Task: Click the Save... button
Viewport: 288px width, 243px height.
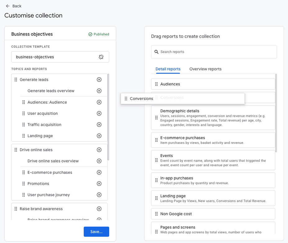Action: [x=96, y=232]
